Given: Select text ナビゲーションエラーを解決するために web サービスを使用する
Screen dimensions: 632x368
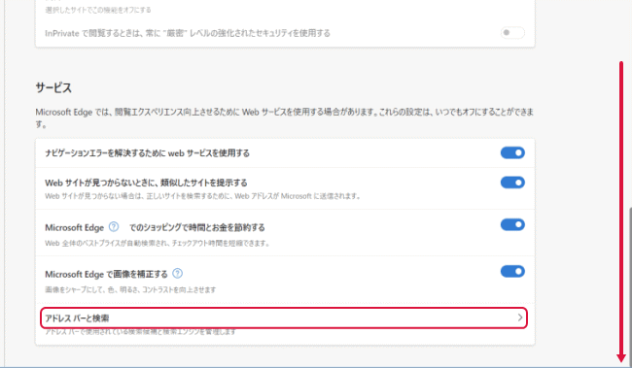Looking at the screenshot, I should point(147,153).
